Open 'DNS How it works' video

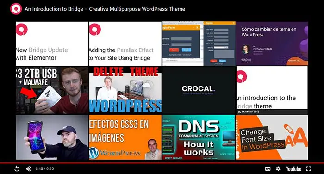[x=199, y=137]
